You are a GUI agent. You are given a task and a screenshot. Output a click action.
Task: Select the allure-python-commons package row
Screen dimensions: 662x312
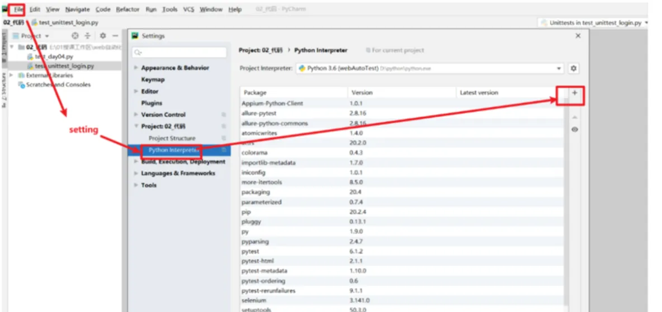click(402, 123)
